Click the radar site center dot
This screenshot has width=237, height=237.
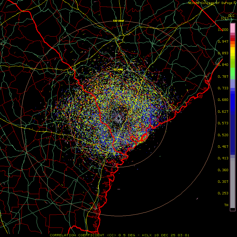pyautogui.click(x=119, y=118)
